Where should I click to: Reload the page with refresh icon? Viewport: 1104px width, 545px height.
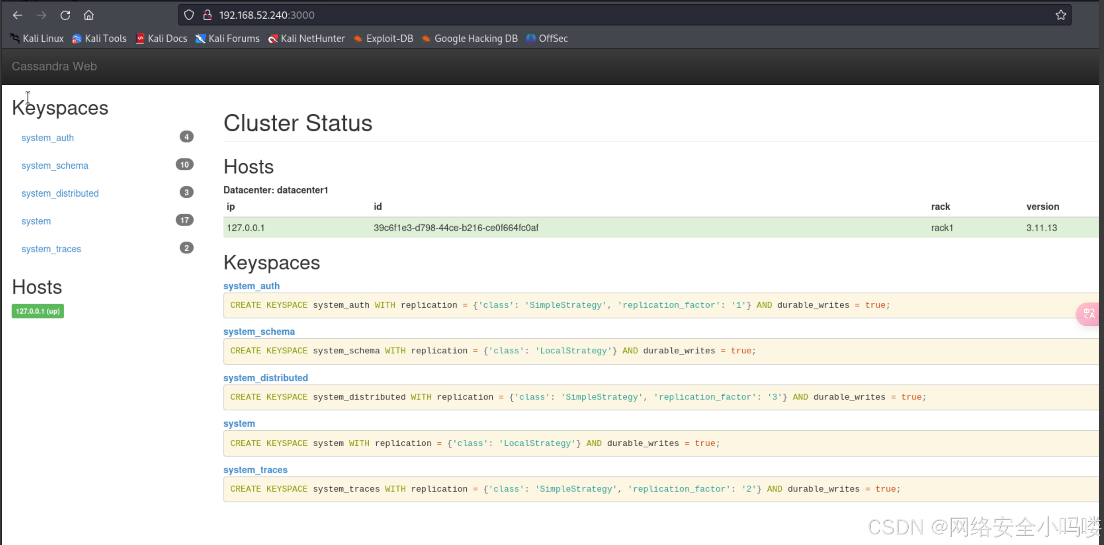[65, 15]
